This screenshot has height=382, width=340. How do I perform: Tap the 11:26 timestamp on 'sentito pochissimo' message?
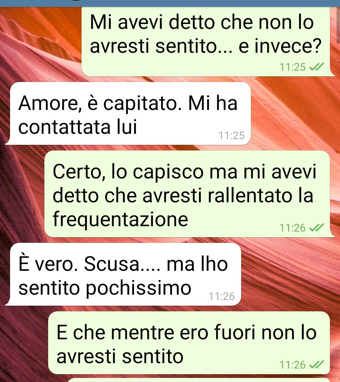[222, 296]
